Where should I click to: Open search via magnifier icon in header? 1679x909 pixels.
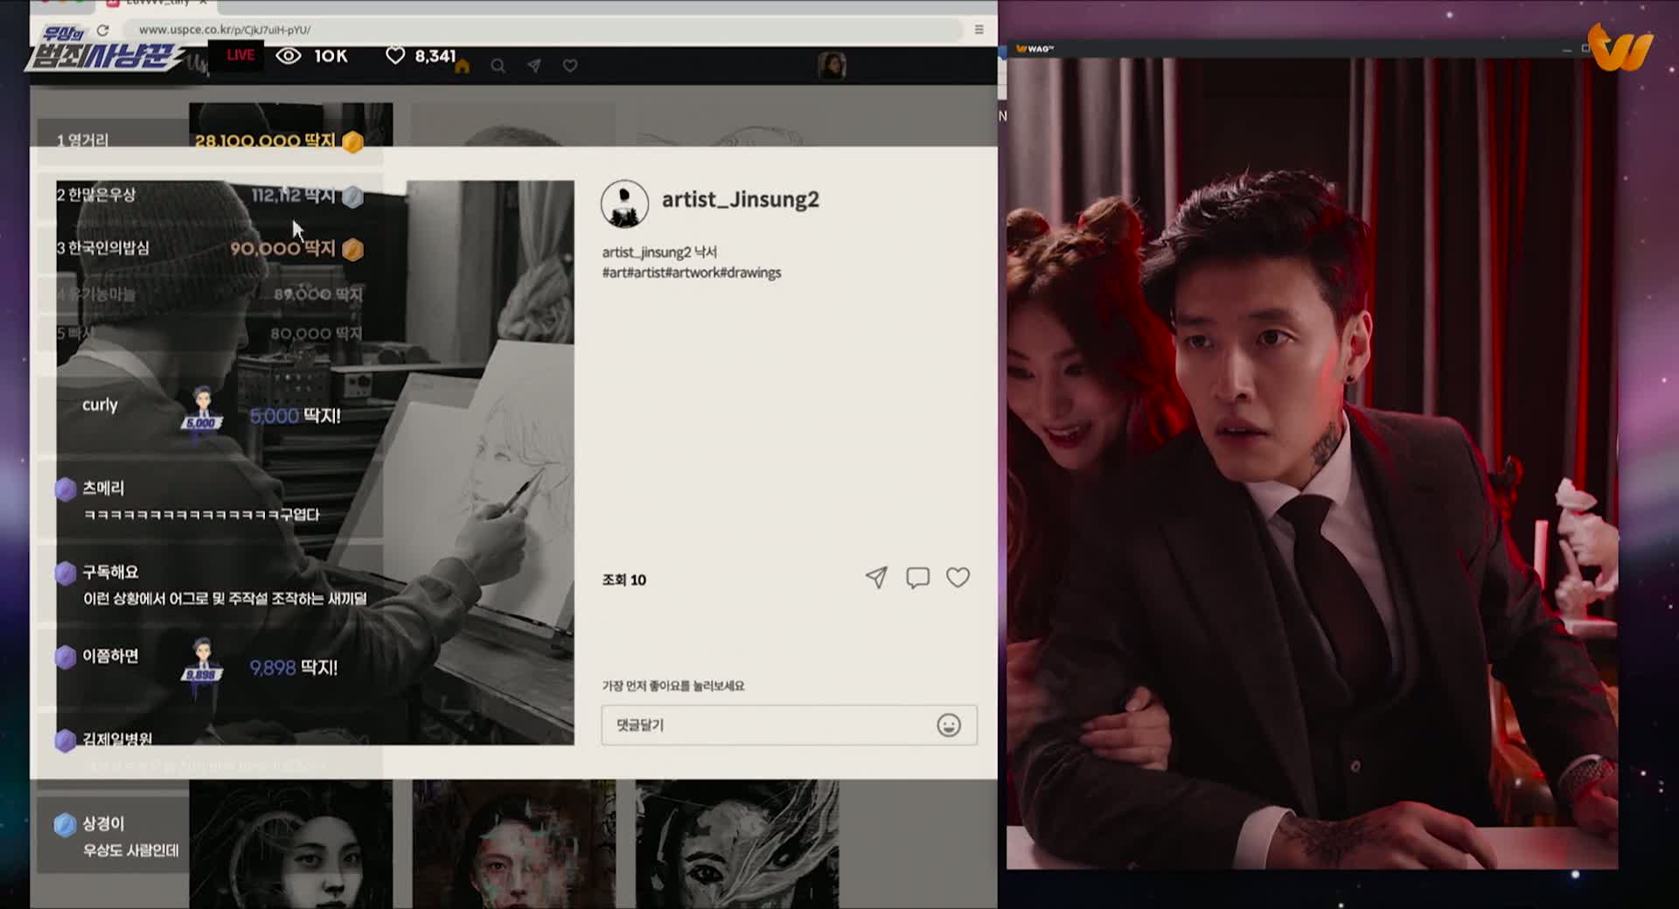pyautogui.click(x=498, y=66)
